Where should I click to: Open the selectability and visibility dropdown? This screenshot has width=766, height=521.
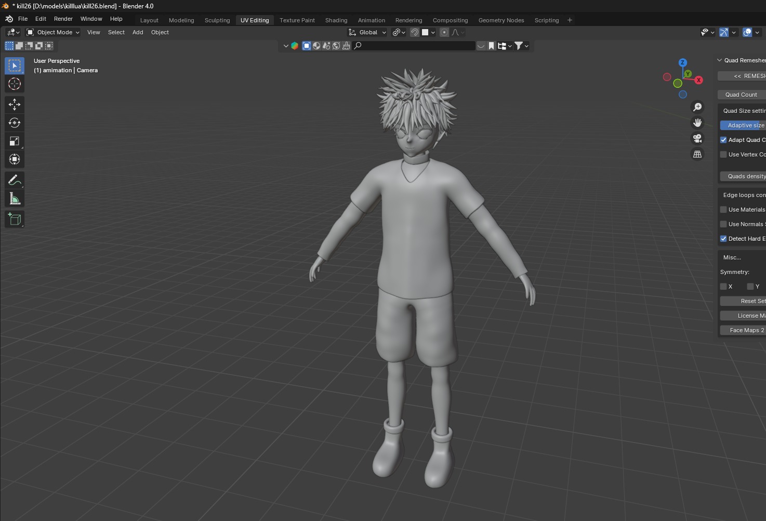point(708,32)
